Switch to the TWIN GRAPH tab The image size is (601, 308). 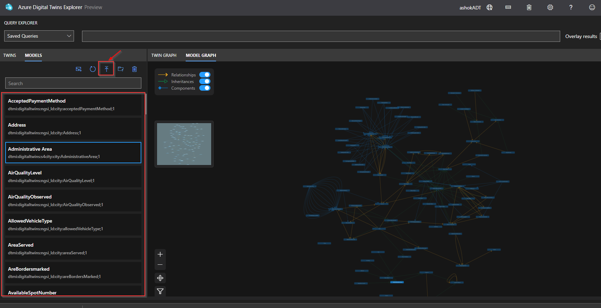pyautogui.click(x=164, y=55)
